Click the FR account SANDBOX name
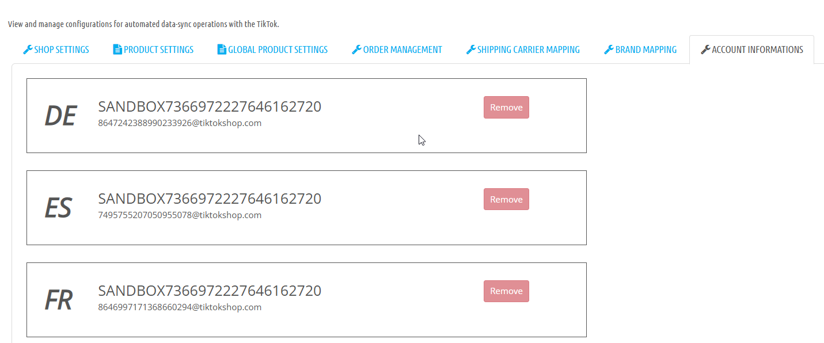Viewport: 824px width, 343px height. pyautogui.click(x=210, y=291)
